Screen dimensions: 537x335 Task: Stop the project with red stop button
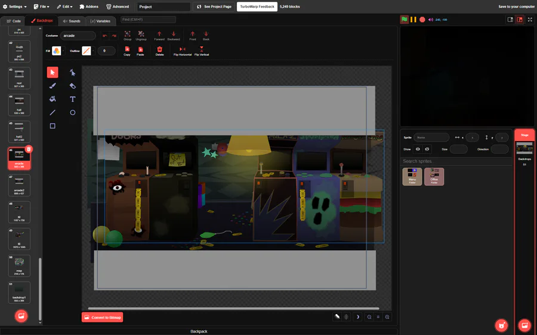[422, 20]
